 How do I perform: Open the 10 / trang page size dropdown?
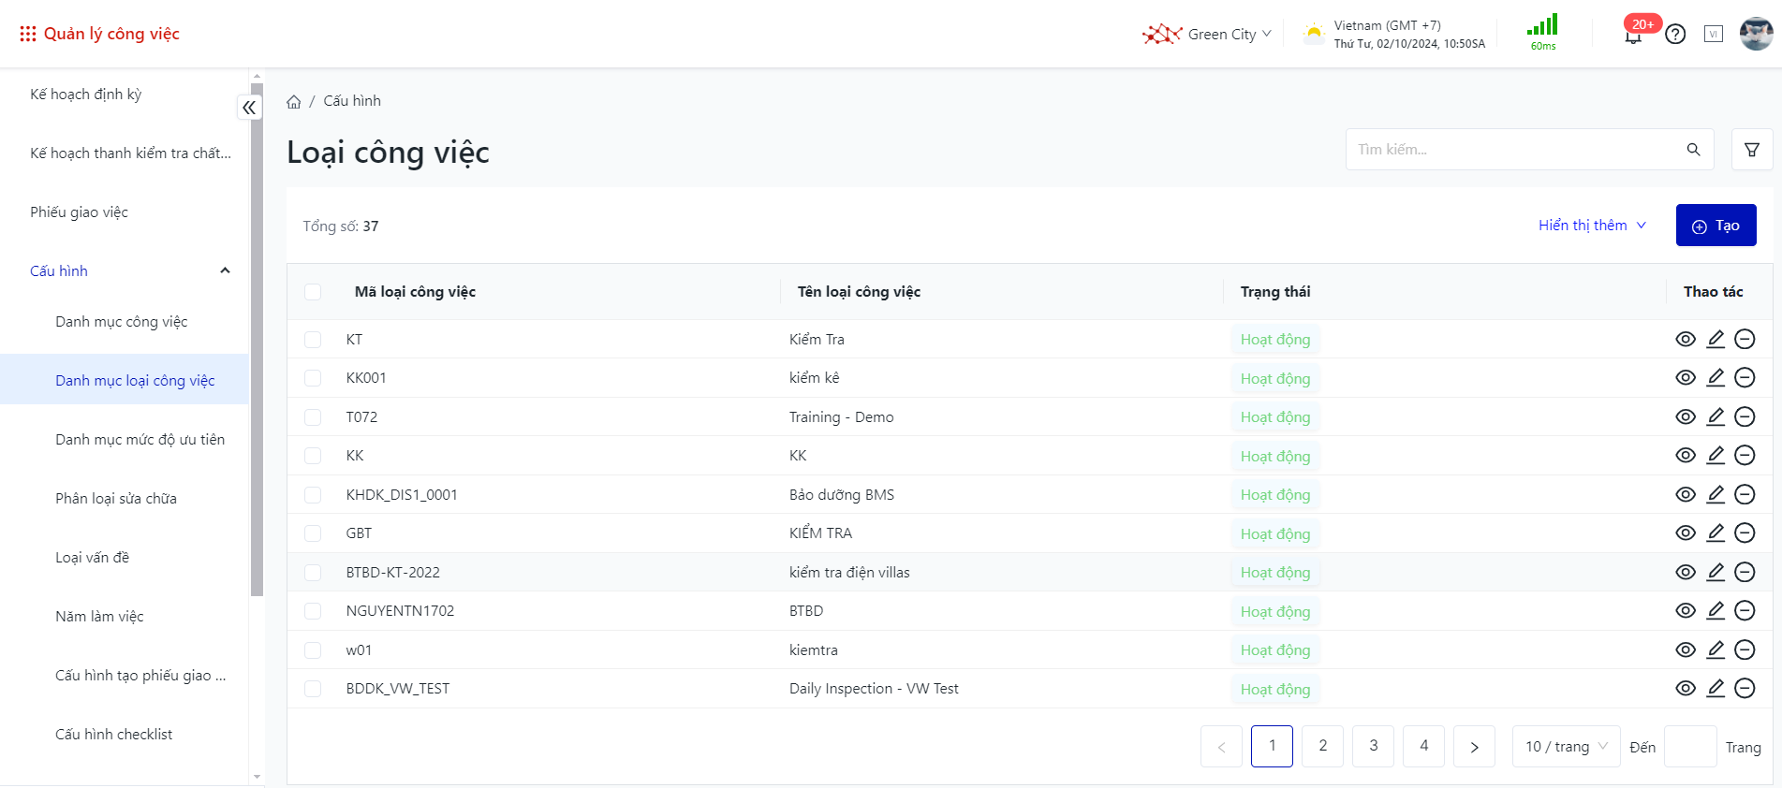pyautogui.click(x=1565, y=747)
